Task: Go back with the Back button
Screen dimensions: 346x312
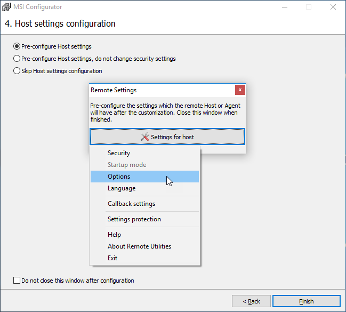Action: tap(251, 301)
